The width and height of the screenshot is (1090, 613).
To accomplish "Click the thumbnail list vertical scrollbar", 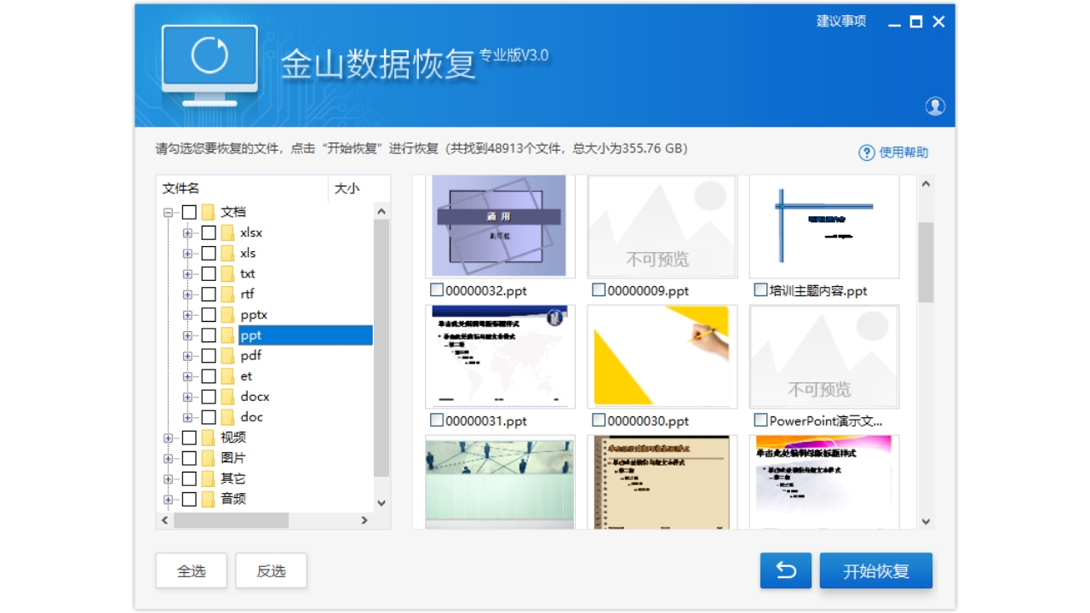I will 926,262.
